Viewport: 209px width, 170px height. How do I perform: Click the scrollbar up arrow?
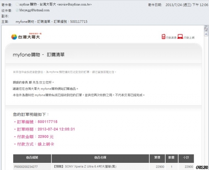(x=206, y=34)
